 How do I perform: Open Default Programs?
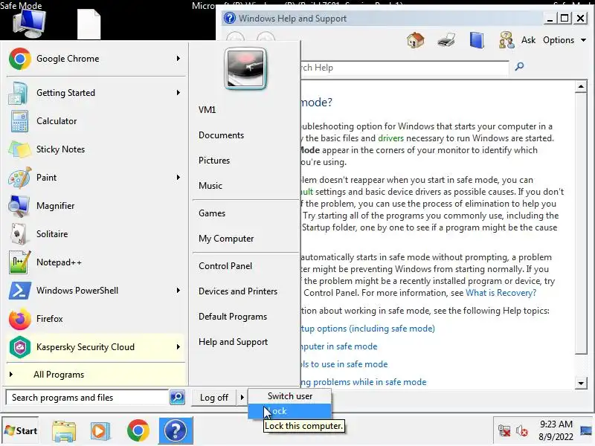click(233, 317)
